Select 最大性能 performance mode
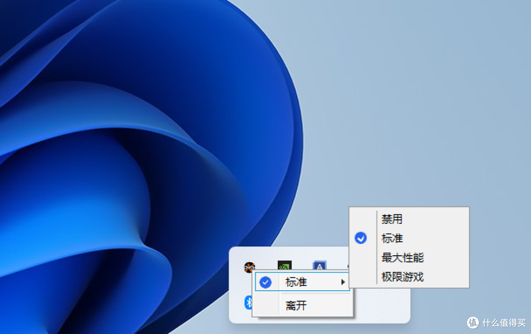 (x=409, y=257)
